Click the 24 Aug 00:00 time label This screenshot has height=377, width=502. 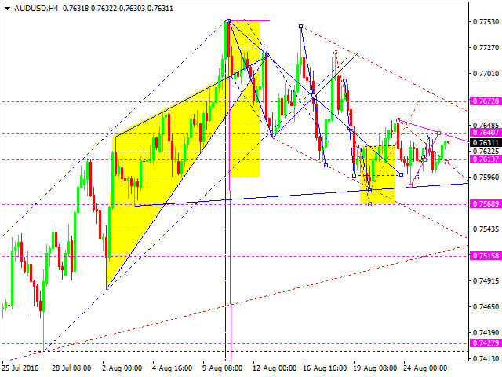tap(425, 368)
